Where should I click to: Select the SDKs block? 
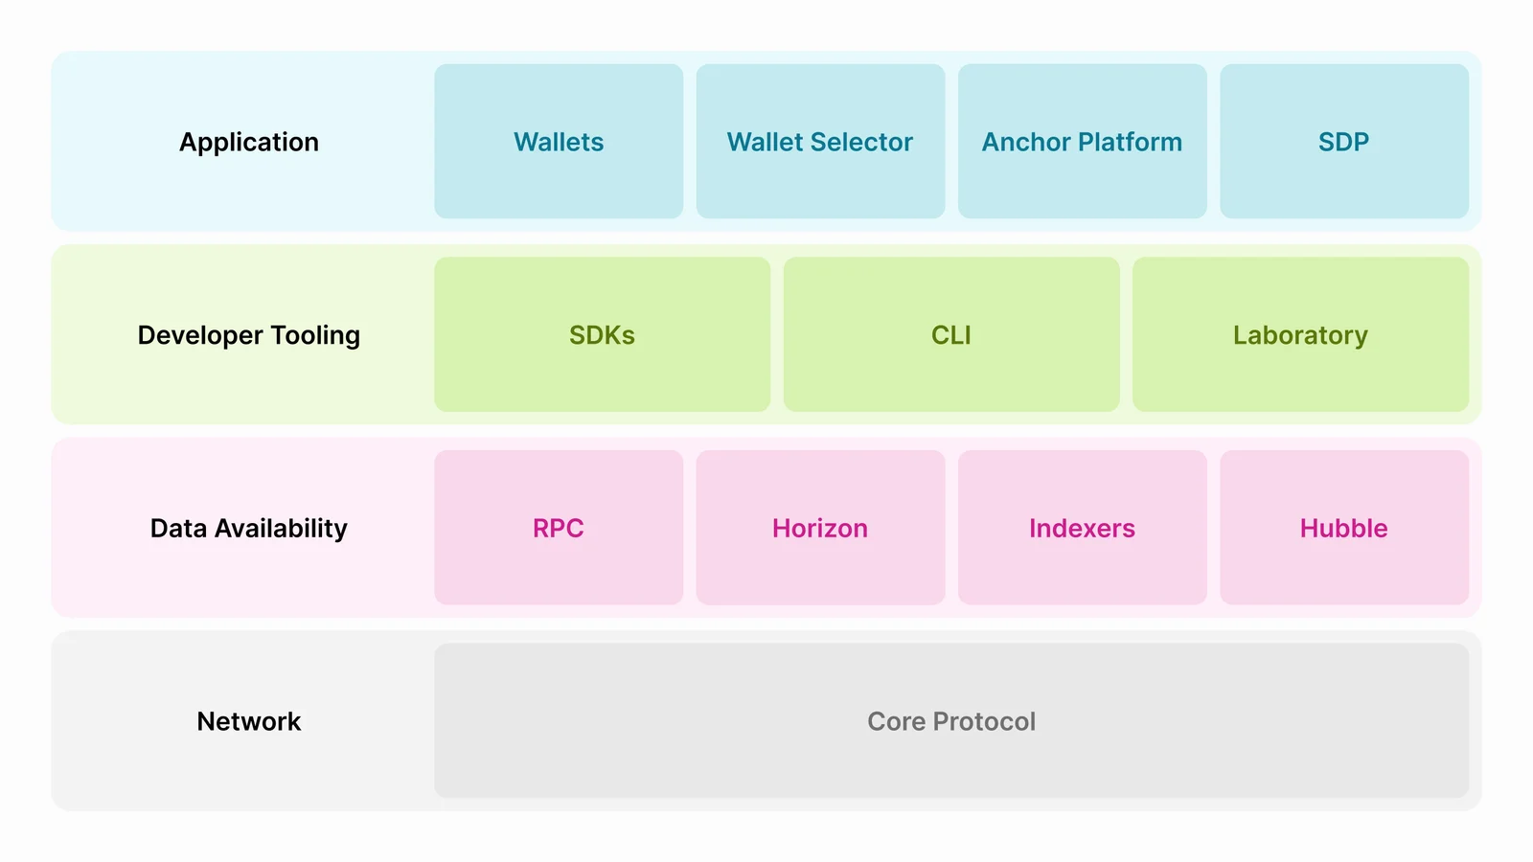[602, 334]
